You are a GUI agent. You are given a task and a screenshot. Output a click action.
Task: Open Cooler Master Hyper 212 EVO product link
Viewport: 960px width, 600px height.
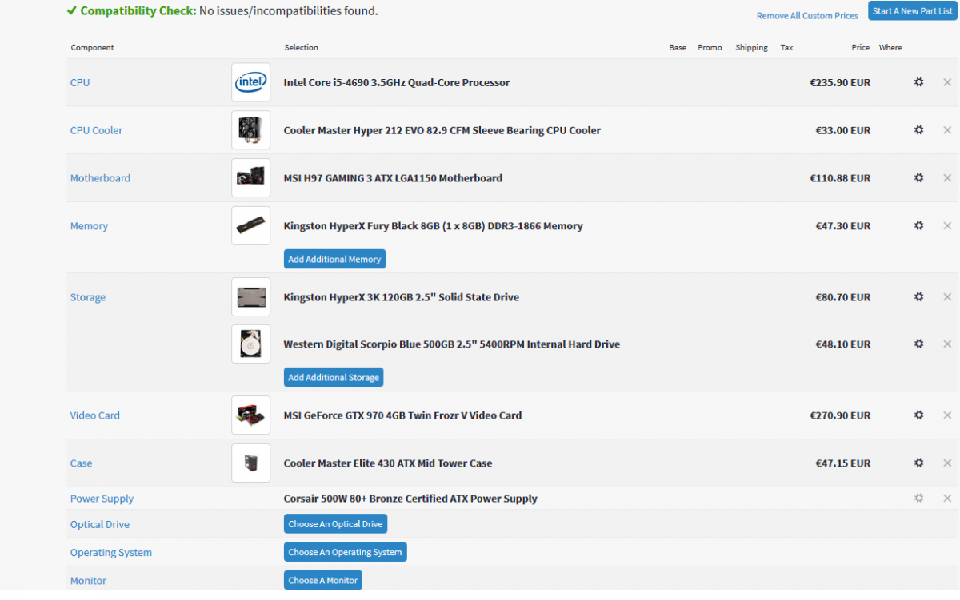point(442,130)
